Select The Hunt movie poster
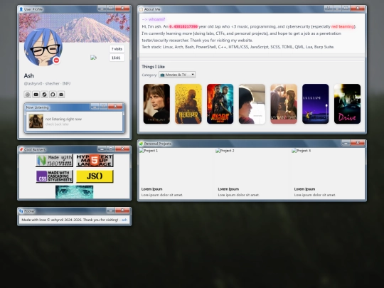This screenshot has height=288, width=384. (156, 104)
